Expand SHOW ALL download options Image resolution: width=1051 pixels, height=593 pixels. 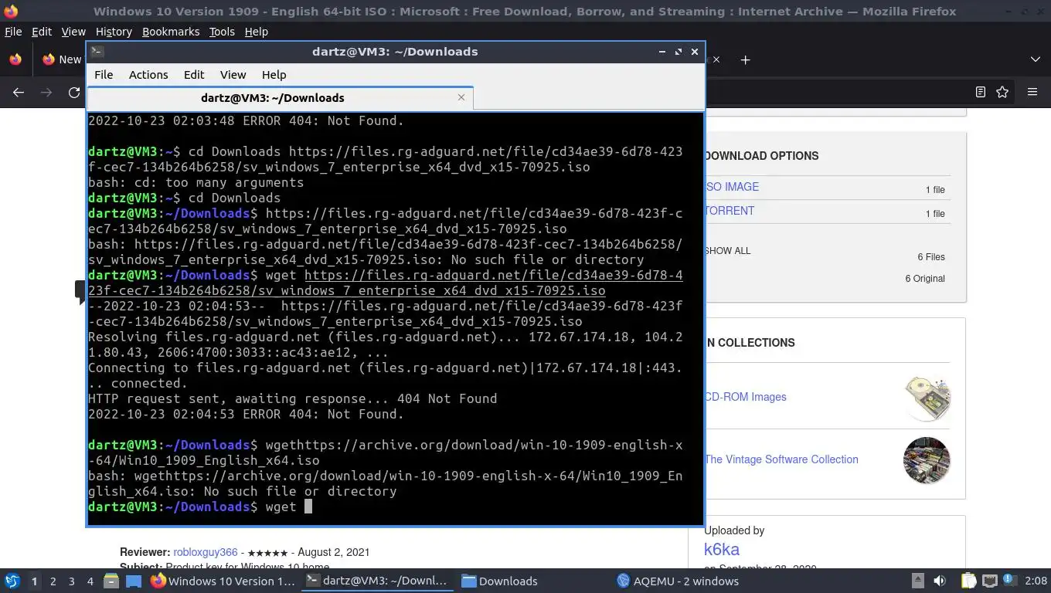coord(727,251)
